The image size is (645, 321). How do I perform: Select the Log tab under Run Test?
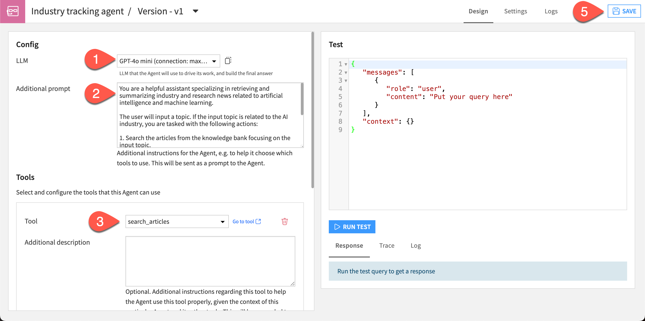[416, 246]
